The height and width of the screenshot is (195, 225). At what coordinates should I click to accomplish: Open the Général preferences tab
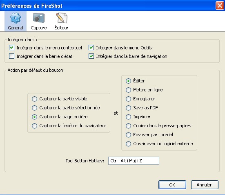(x=16, y=21)
